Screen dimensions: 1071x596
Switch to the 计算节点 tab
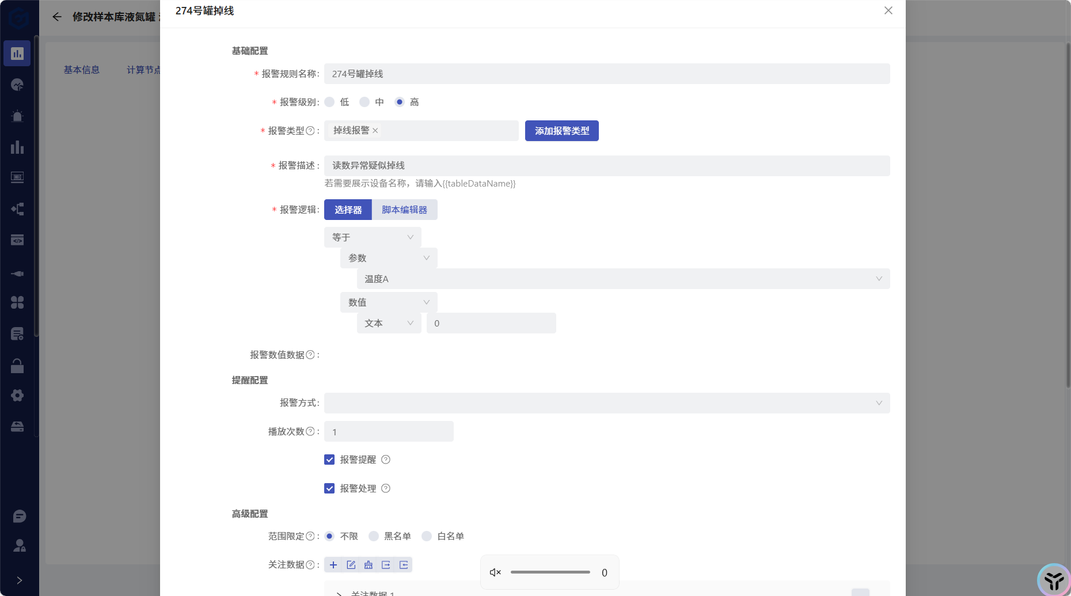click(144, 70)
